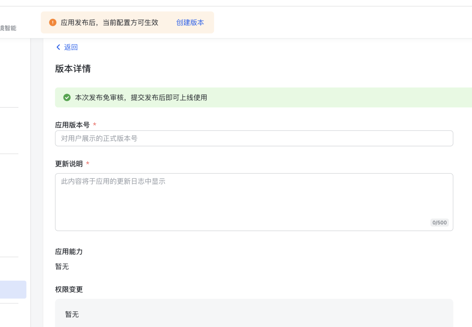Click the 暂无 text under 应用能力
This screenshot has width=472, height=327.
[62, 267]
